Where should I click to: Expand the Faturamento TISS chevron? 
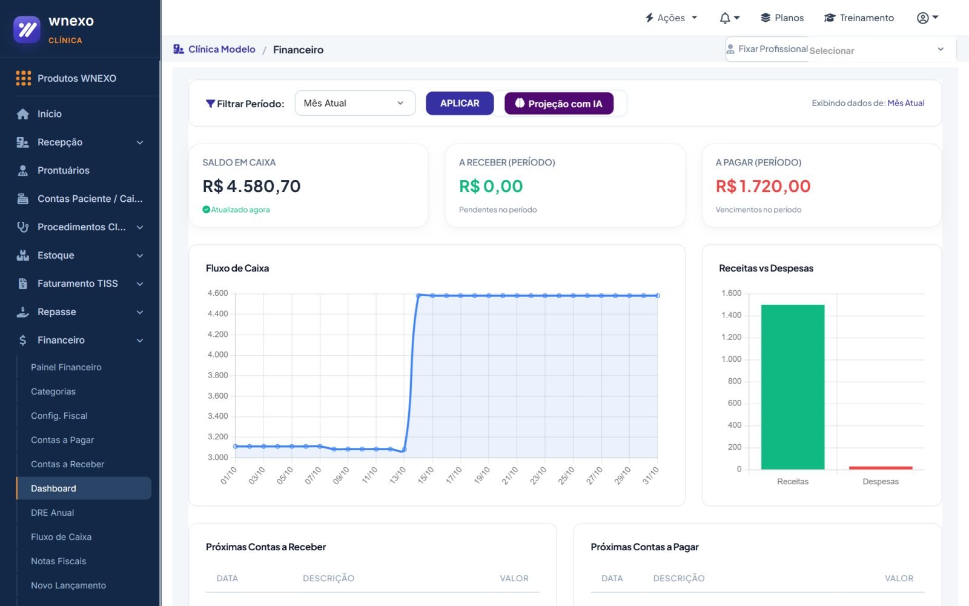click(140, 284)
